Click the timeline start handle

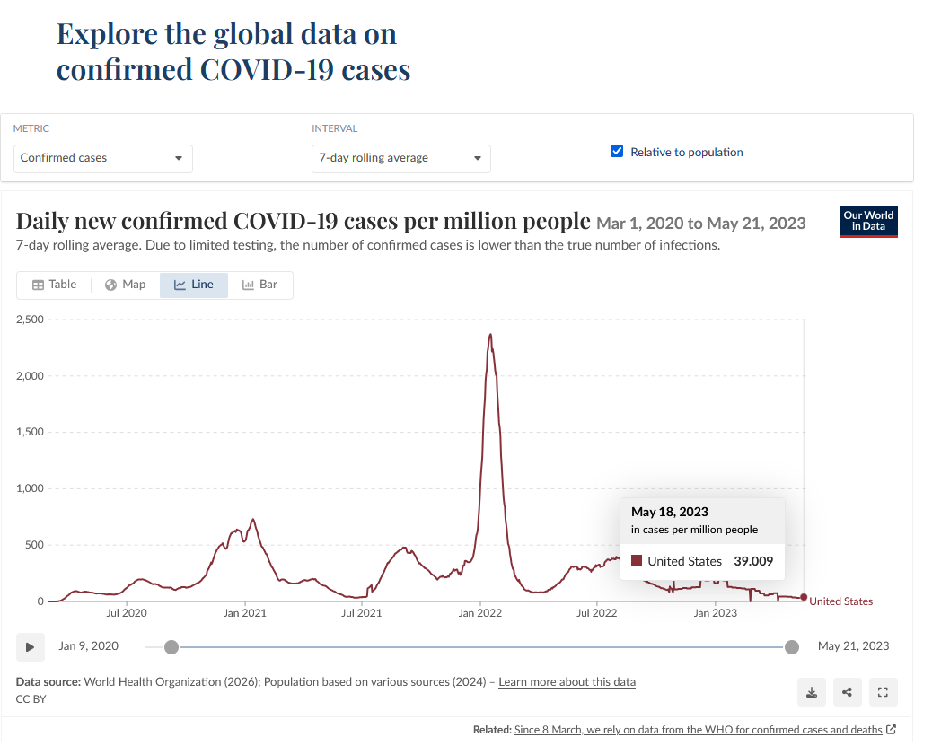[x=171, y=647]
